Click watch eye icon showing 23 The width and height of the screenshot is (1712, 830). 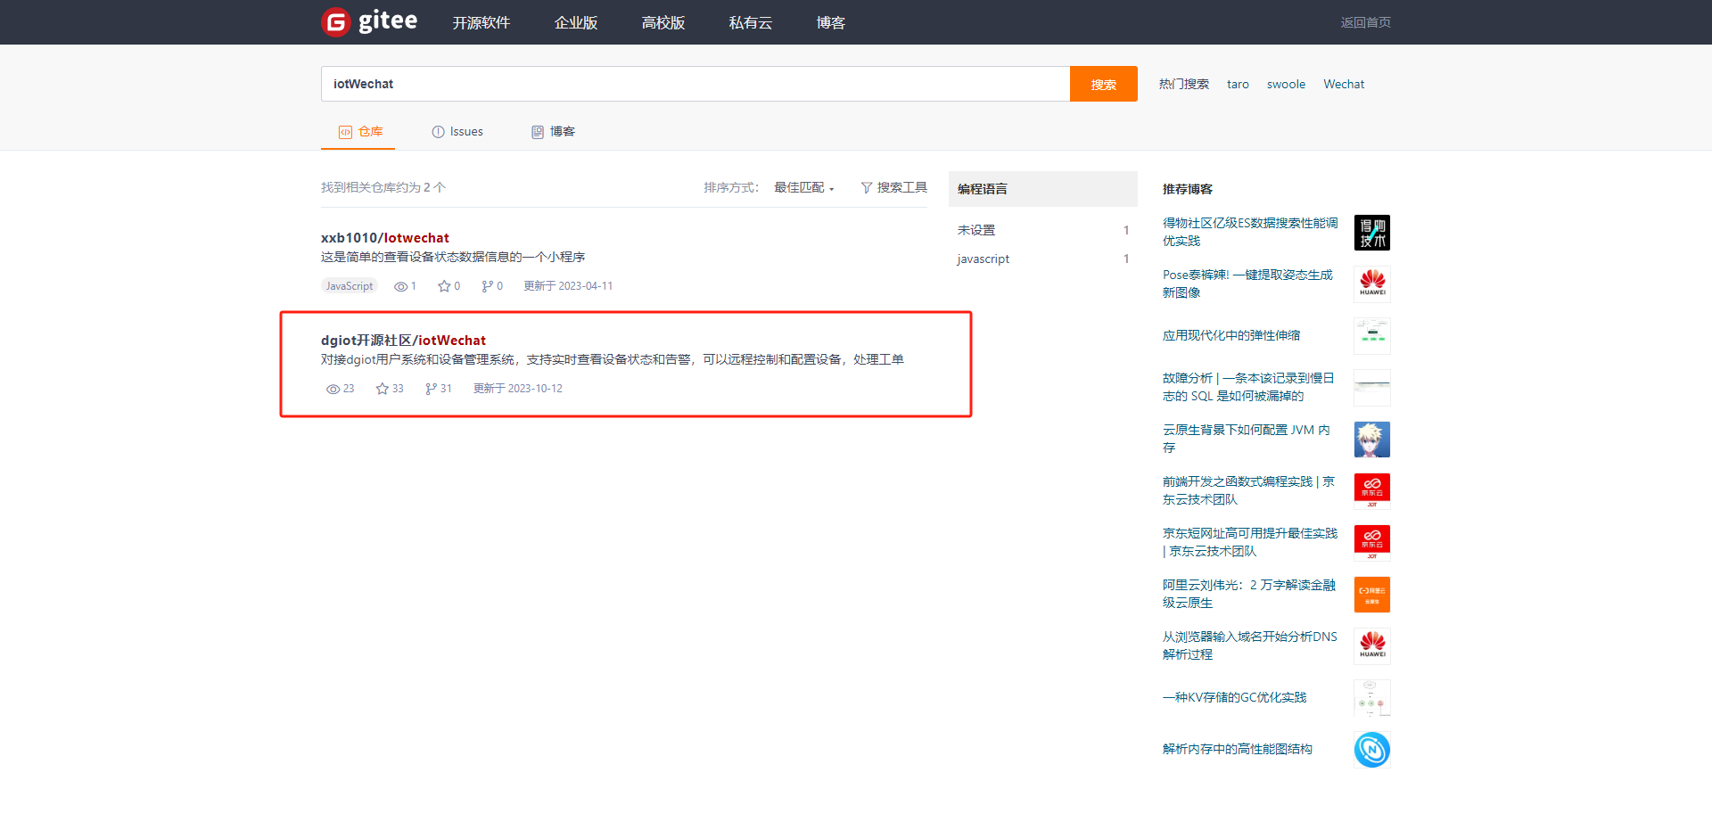(x=333, y=389)
